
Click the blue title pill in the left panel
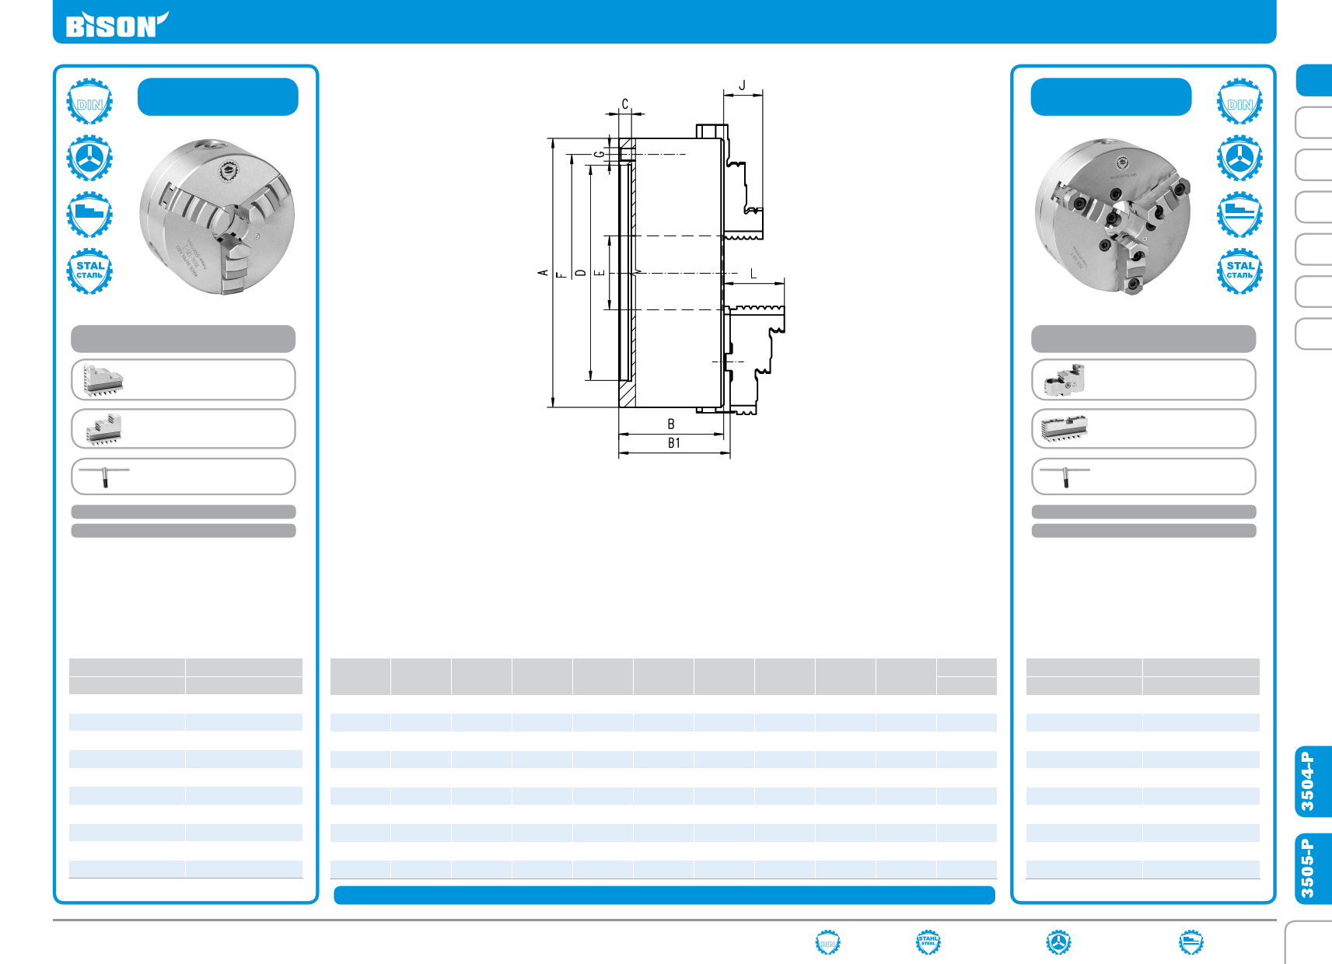coord(218,96)
